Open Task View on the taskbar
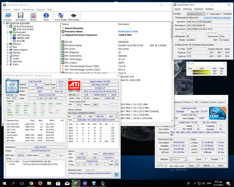Image resolution: width=234 pixels, height=187 pixels. [x=22, y=183]
